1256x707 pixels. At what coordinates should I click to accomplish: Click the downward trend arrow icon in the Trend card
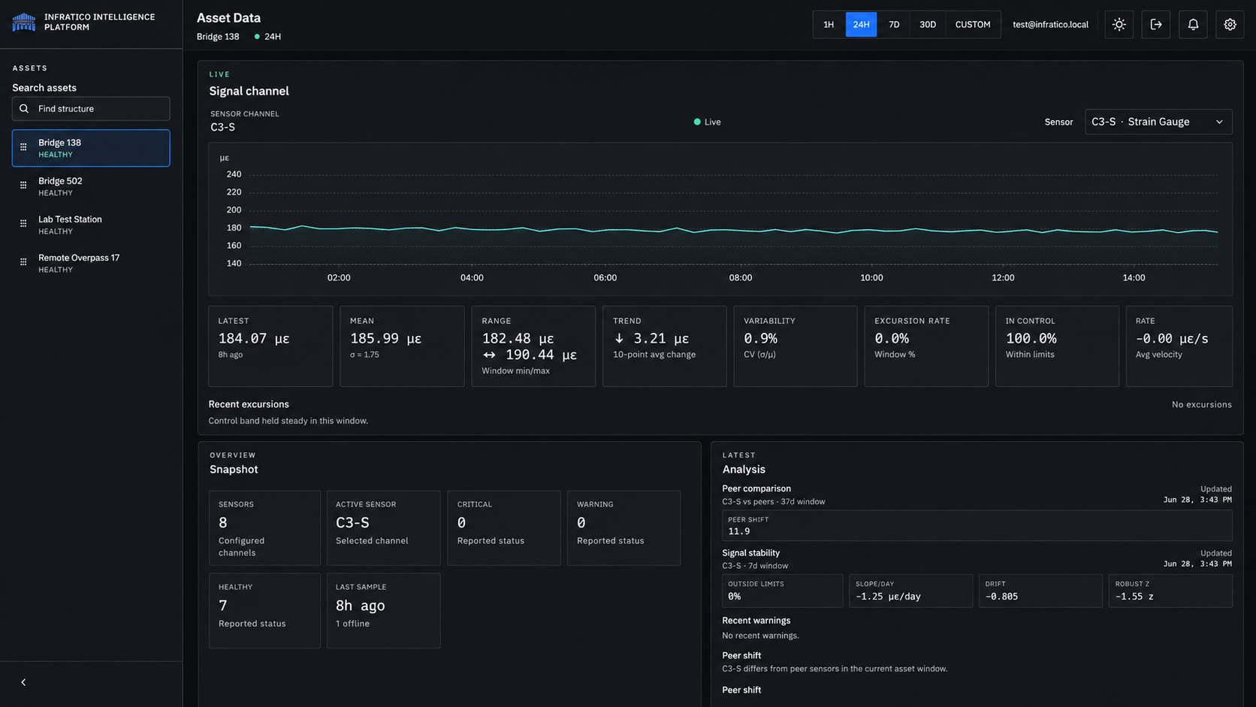[x=619, y=338]
